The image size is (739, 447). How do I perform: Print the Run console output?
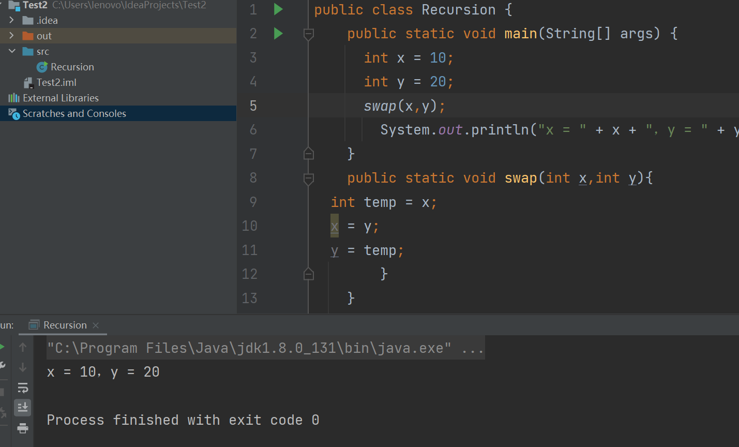pos(23,428)
